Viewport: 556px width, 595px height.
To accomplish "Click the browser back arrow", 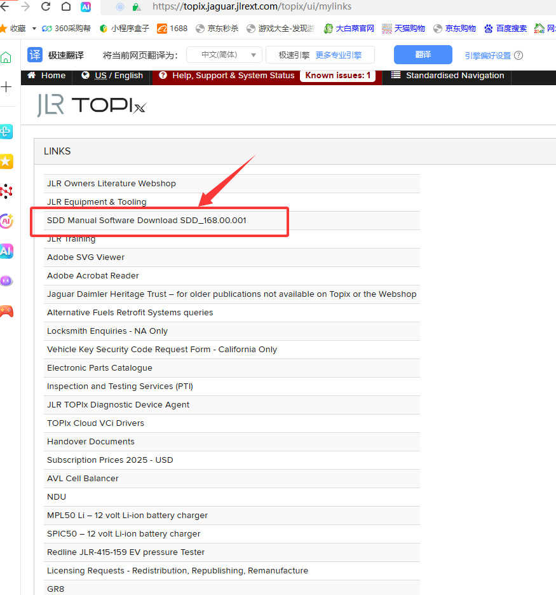I will coord(4,6).
